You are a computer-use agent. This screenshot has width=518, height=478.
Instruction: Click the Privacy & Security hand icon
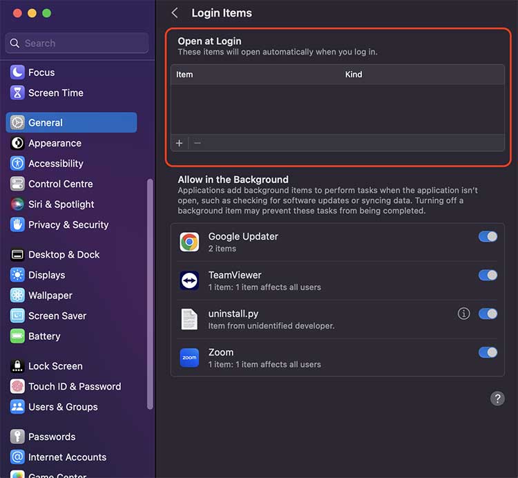point(17,224)
